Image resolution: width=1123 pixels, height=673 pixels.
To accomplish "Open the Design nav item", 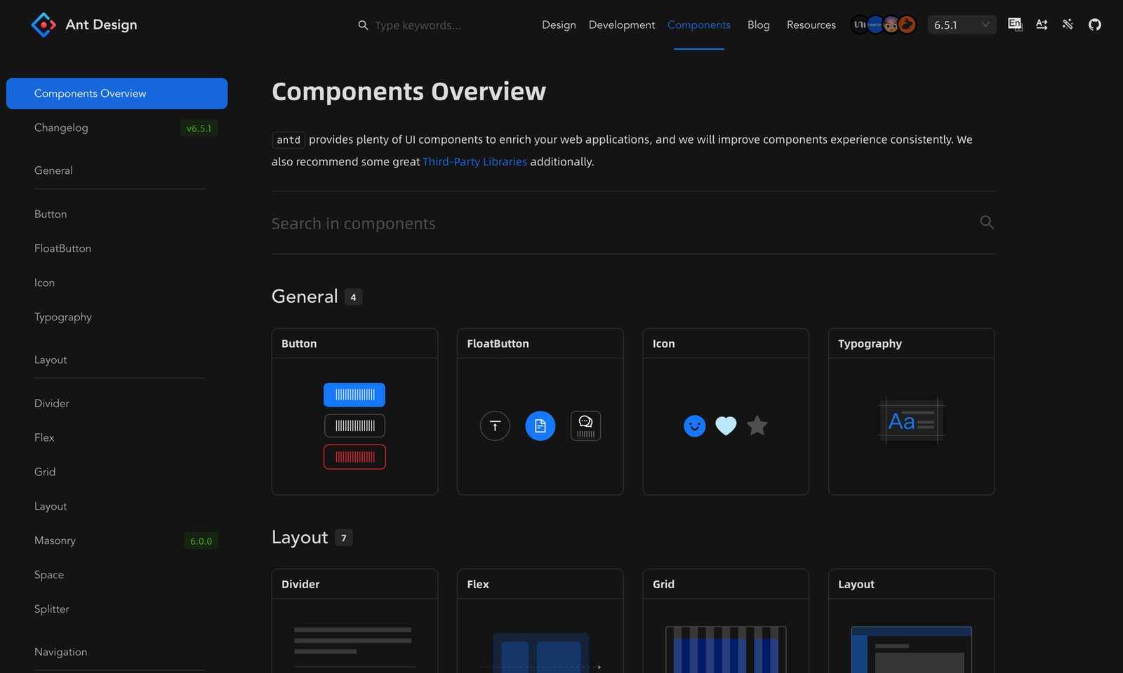I will 559,25.
